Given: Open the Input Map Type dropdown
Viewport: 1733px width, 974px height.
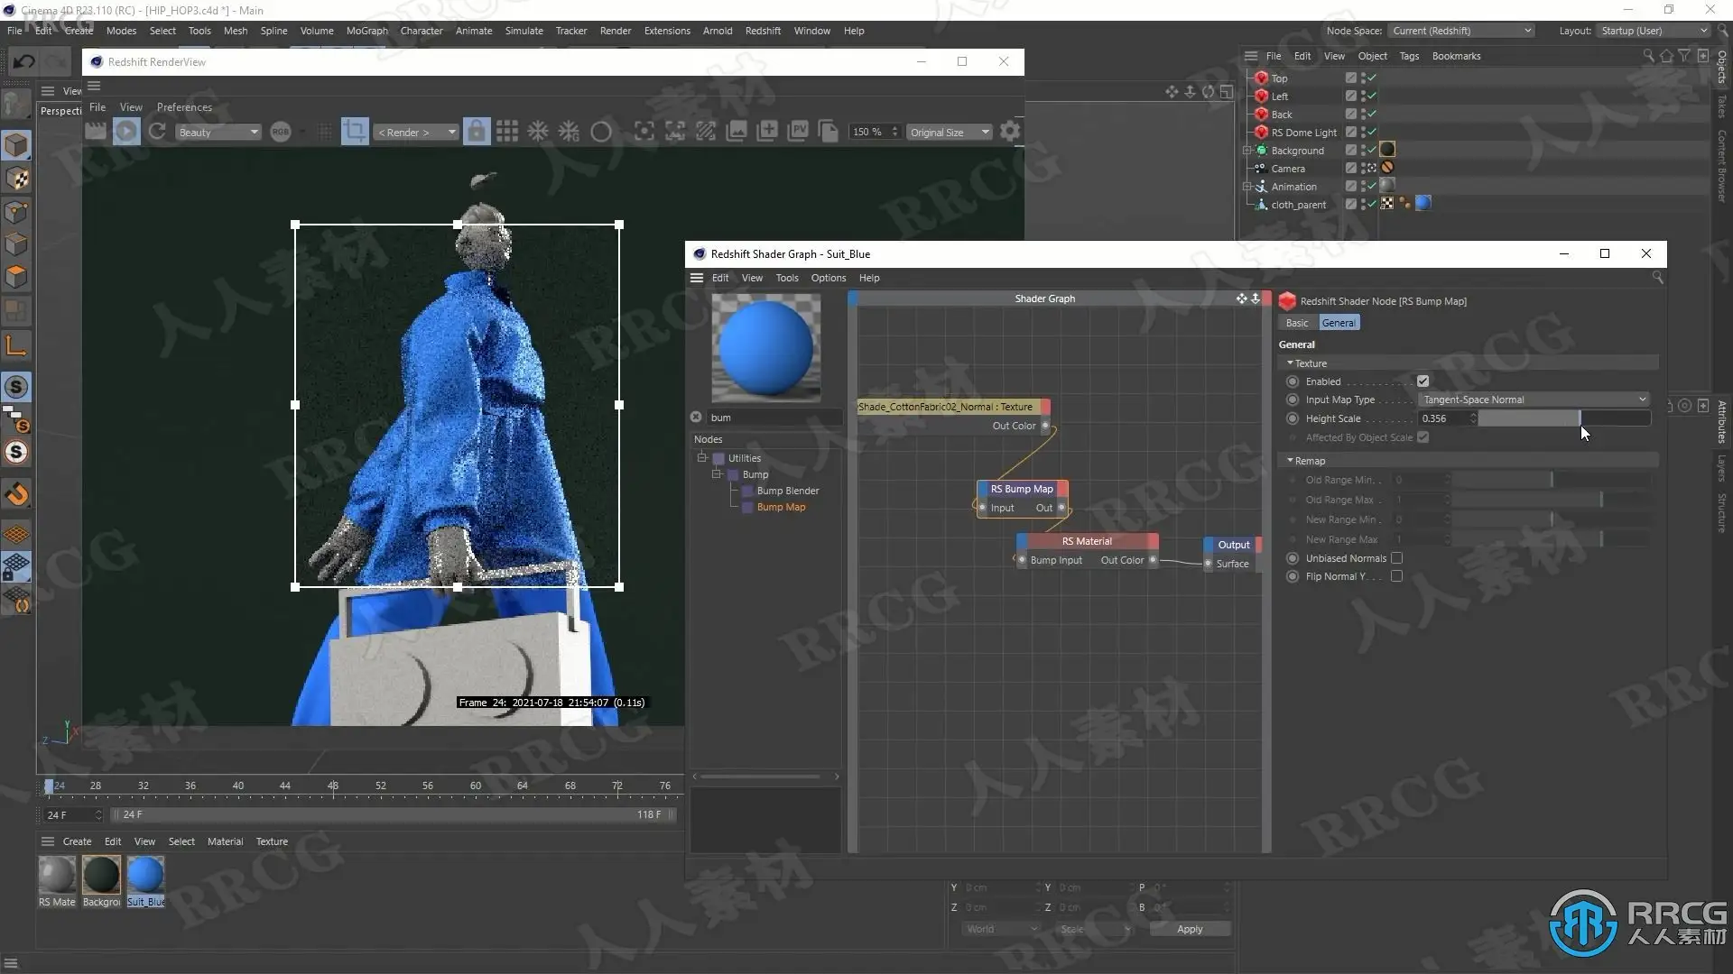Looking at the screenshot, I should (1533, 400).
